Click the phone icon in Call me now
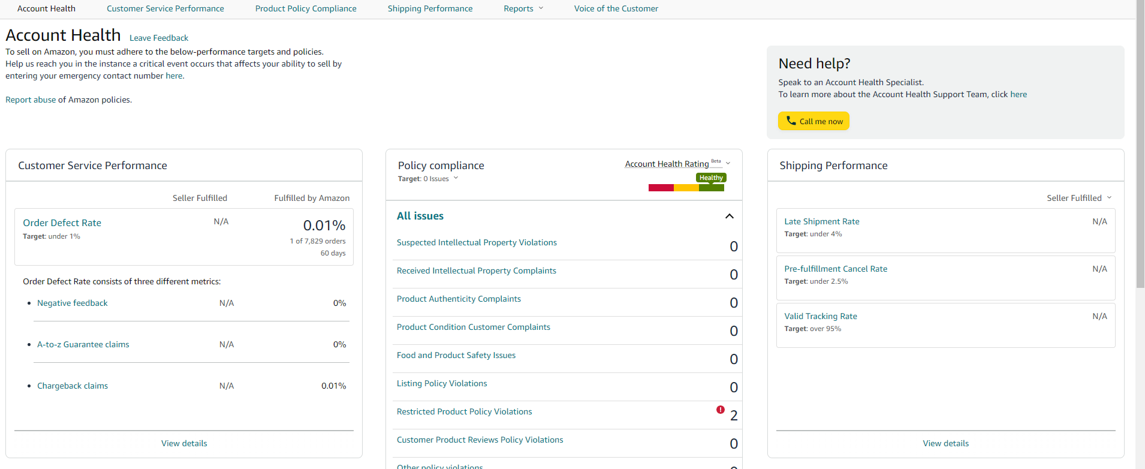The width and height of the screenshot is (1145, 469). coord(791,121)
